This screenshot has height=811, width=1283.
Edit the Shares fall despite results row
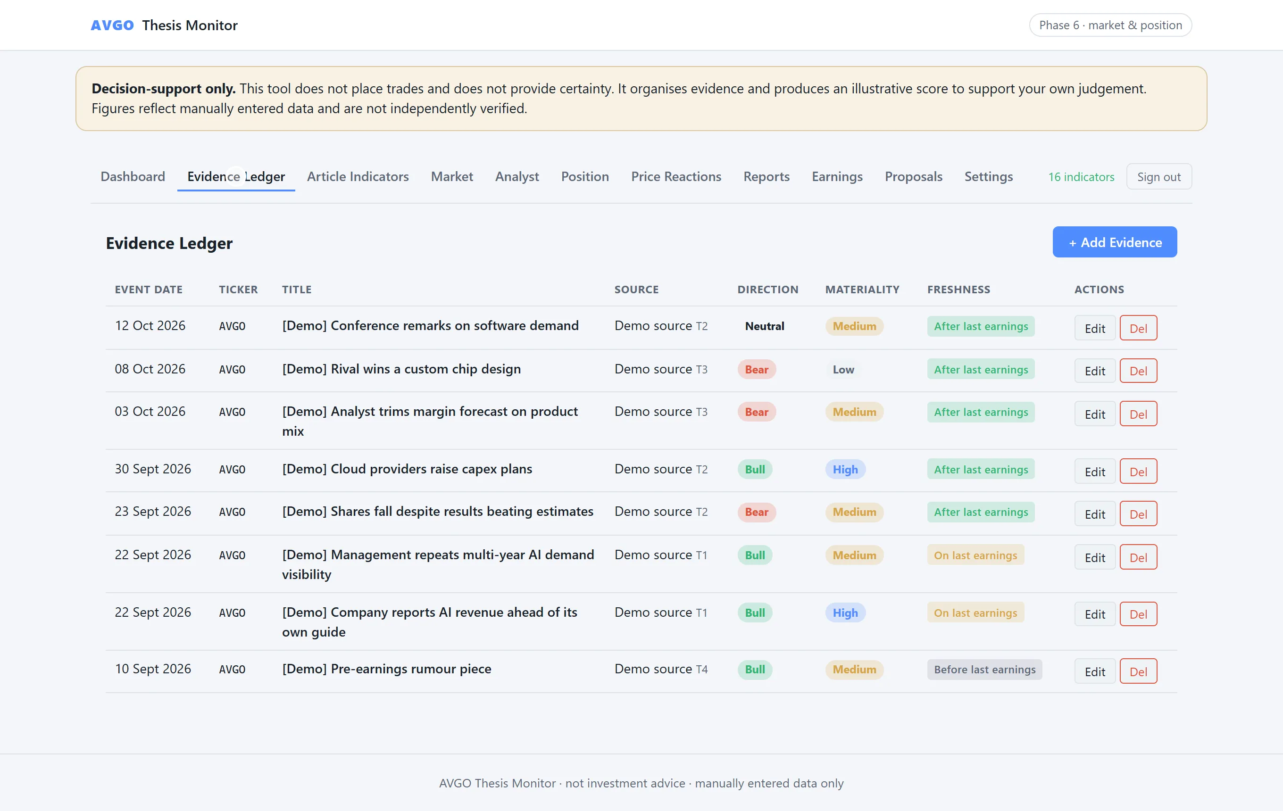point(1094,514)
